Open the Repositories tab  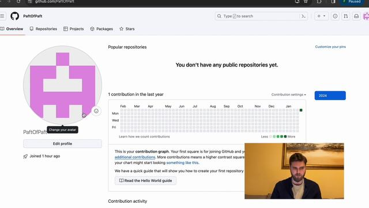[43, 29]
